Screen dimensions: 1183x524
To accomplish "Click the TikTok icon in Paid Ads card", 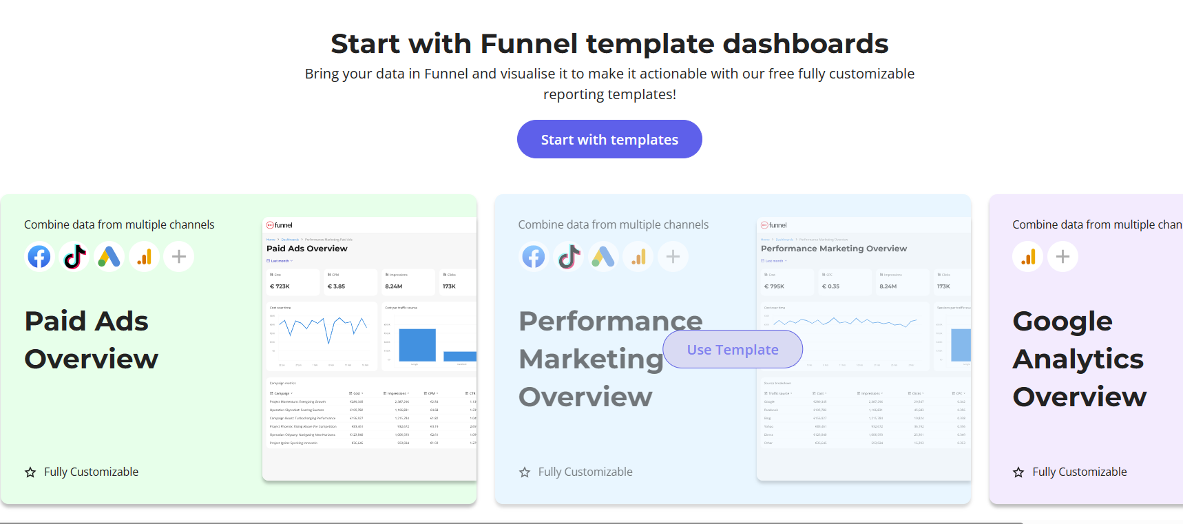I will pos(74,257).
